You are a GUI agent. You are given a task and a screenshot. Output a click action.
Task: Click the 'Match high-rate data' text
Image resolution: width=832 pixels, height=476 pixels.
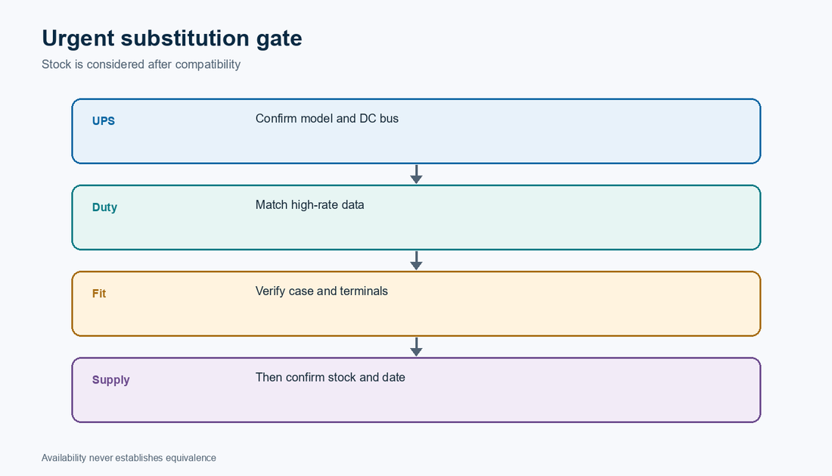click(310, 205)
